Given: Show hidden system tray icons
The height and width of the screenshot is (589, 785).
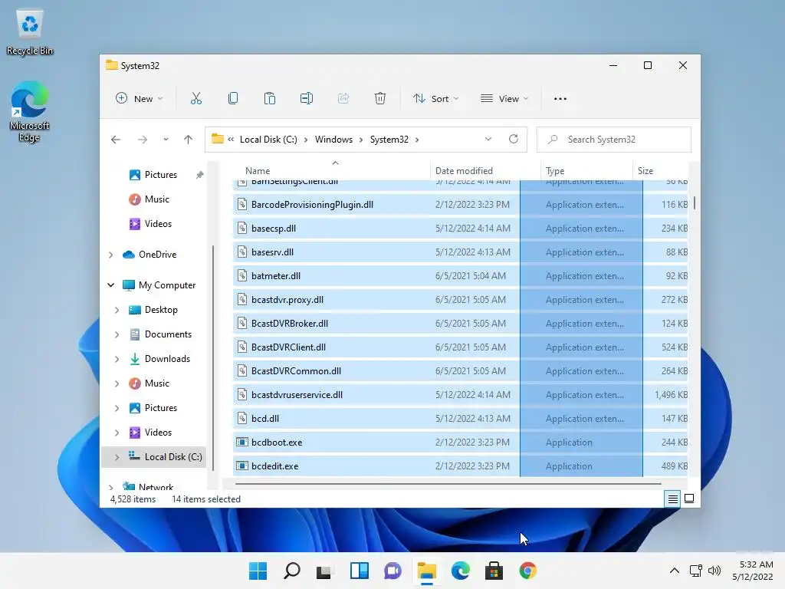Looking at the screenshot, I should pos(675,571).
